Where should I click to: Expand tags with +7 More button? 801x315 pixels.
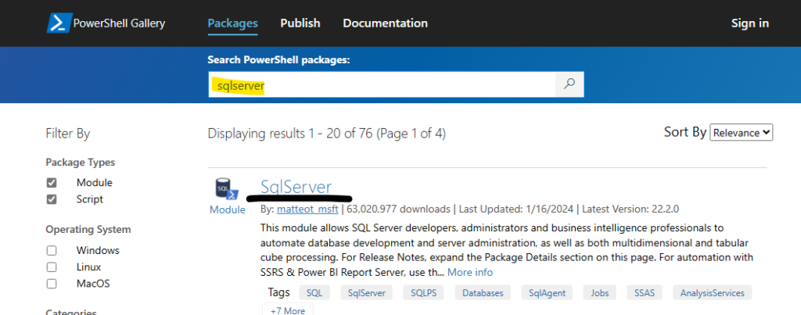[x=288, y=310]
